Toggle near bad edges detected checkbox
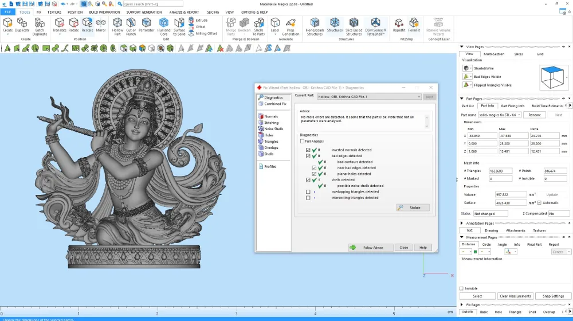This screenshot has height=321, width=573. 314,168
